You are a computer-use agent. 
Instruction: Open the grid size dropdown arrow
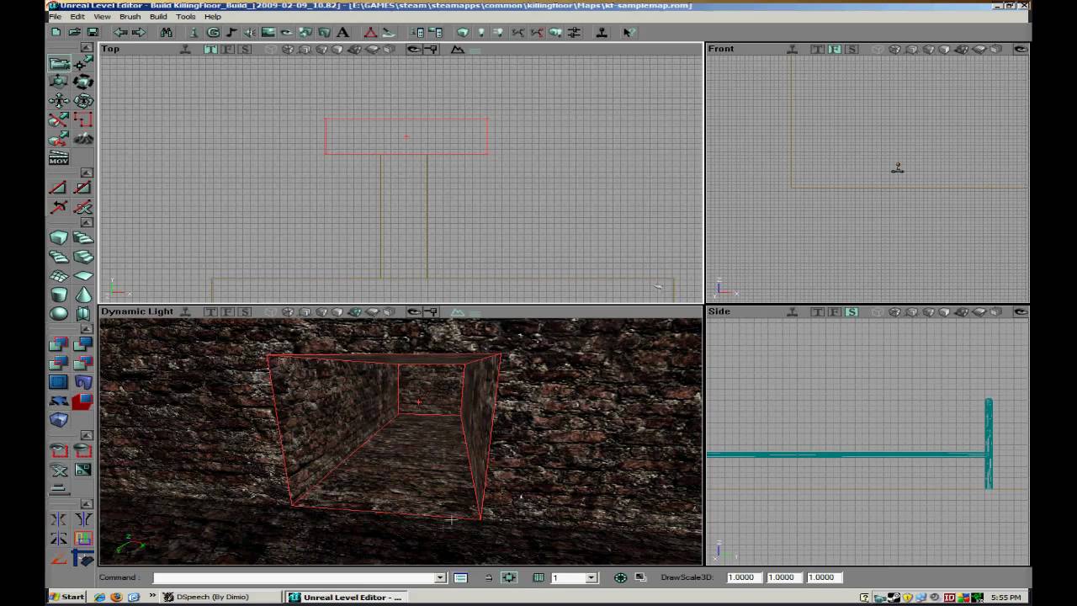[x=592, y=577]
